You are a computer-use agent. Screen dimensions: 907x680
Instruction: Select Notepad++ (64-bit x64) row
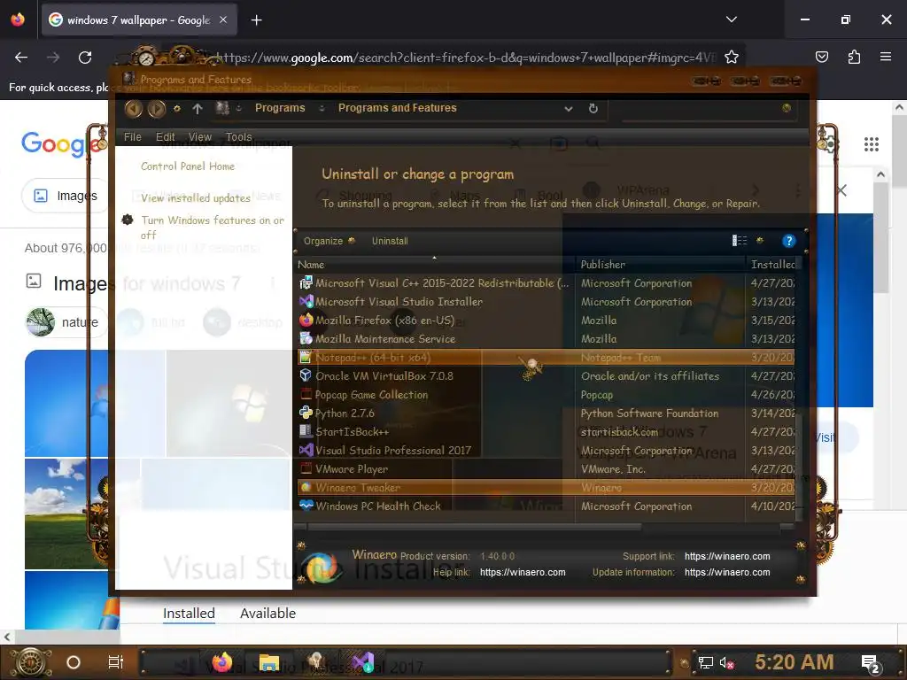(546, 358)
